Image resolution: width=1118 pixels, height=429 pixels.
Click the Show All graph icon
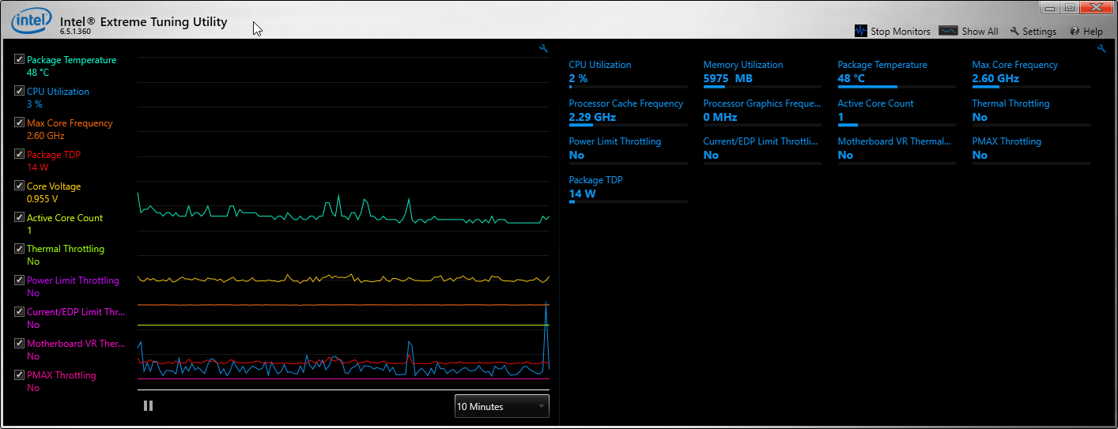coord(948,31)
